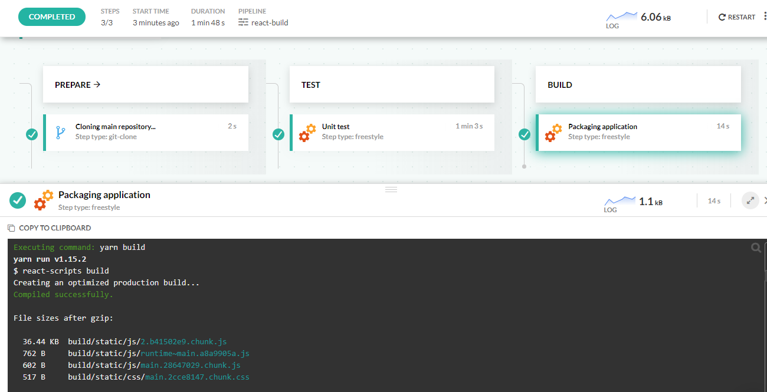
Task: Click the Packaging application step card
Action: click(x=638, y=132)
